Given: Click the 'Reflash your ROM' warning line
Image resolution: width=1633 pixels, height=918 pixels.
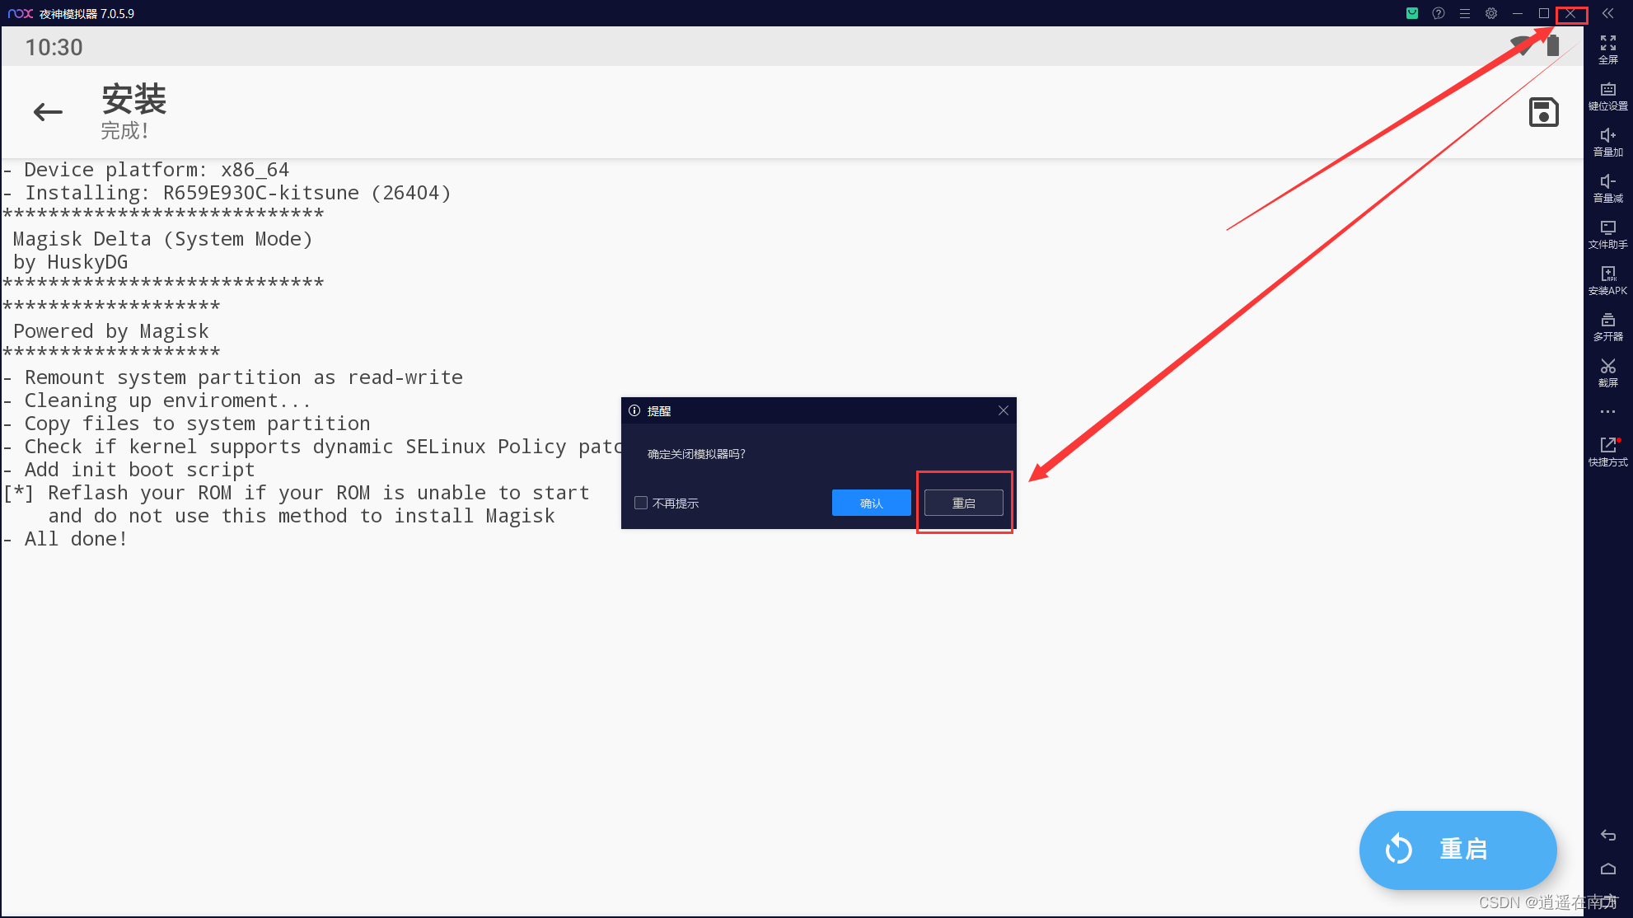Looking at the screenshot, I should 297,493.
